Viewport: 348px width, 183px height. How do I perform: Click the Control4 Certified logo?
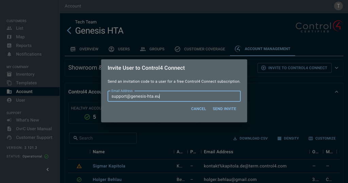coord(319,27)
